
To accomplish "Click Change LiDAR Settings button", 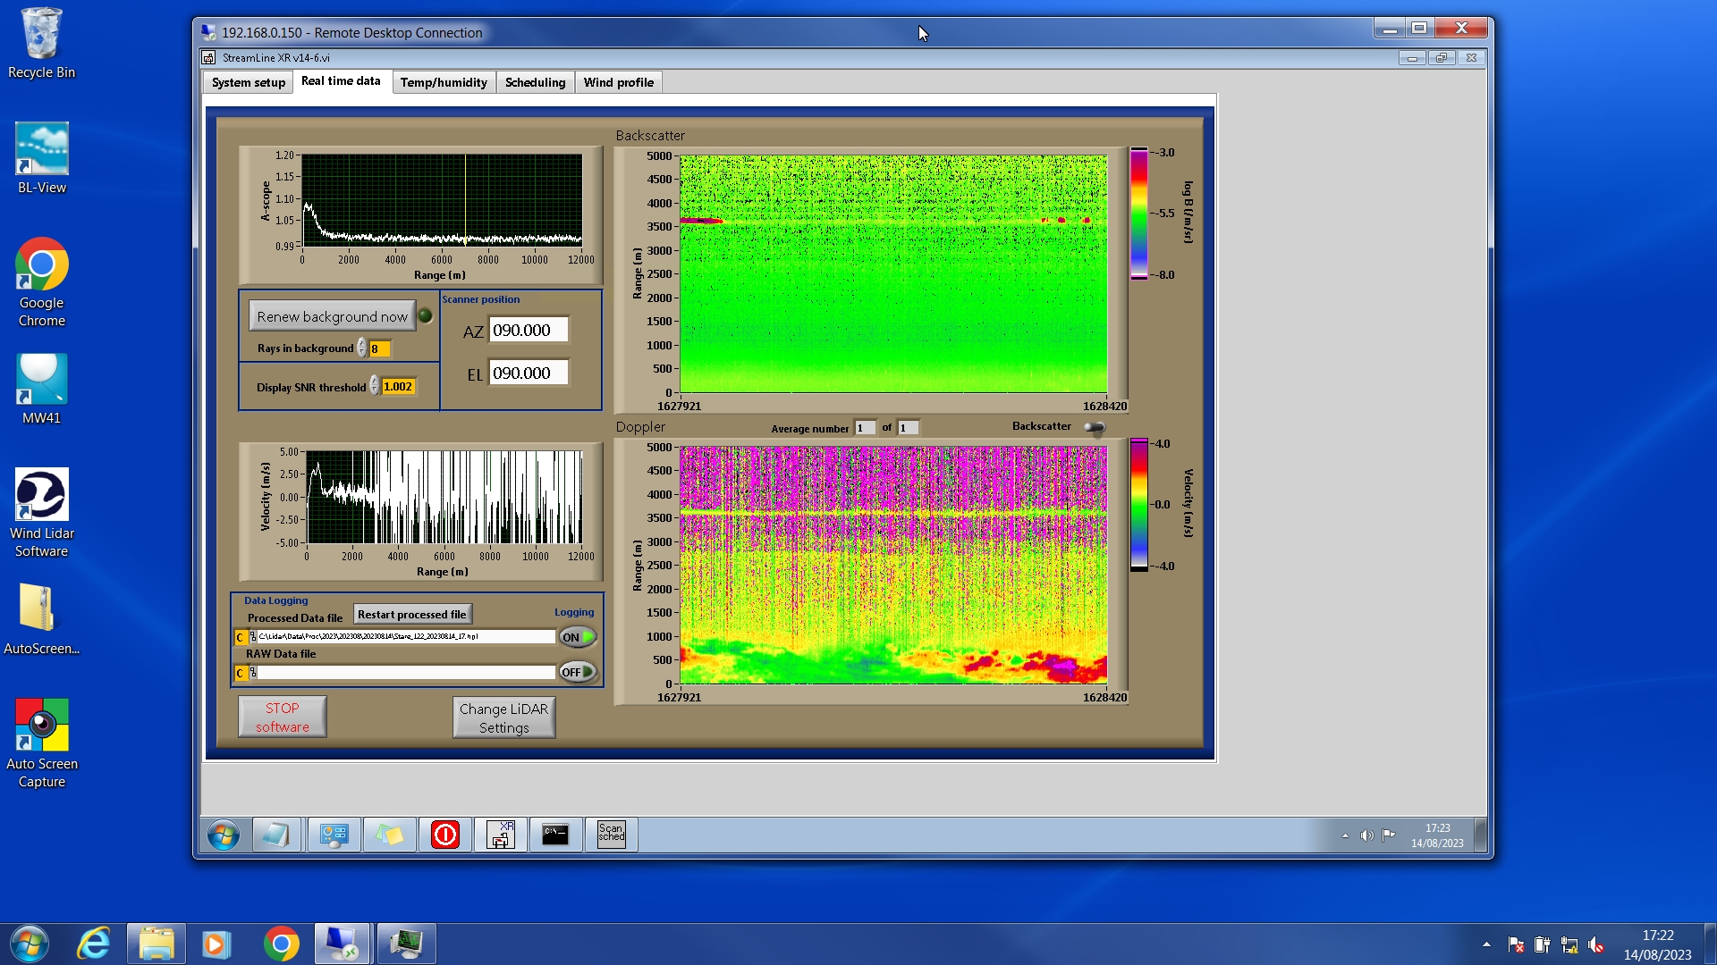I will click(503, 717).
